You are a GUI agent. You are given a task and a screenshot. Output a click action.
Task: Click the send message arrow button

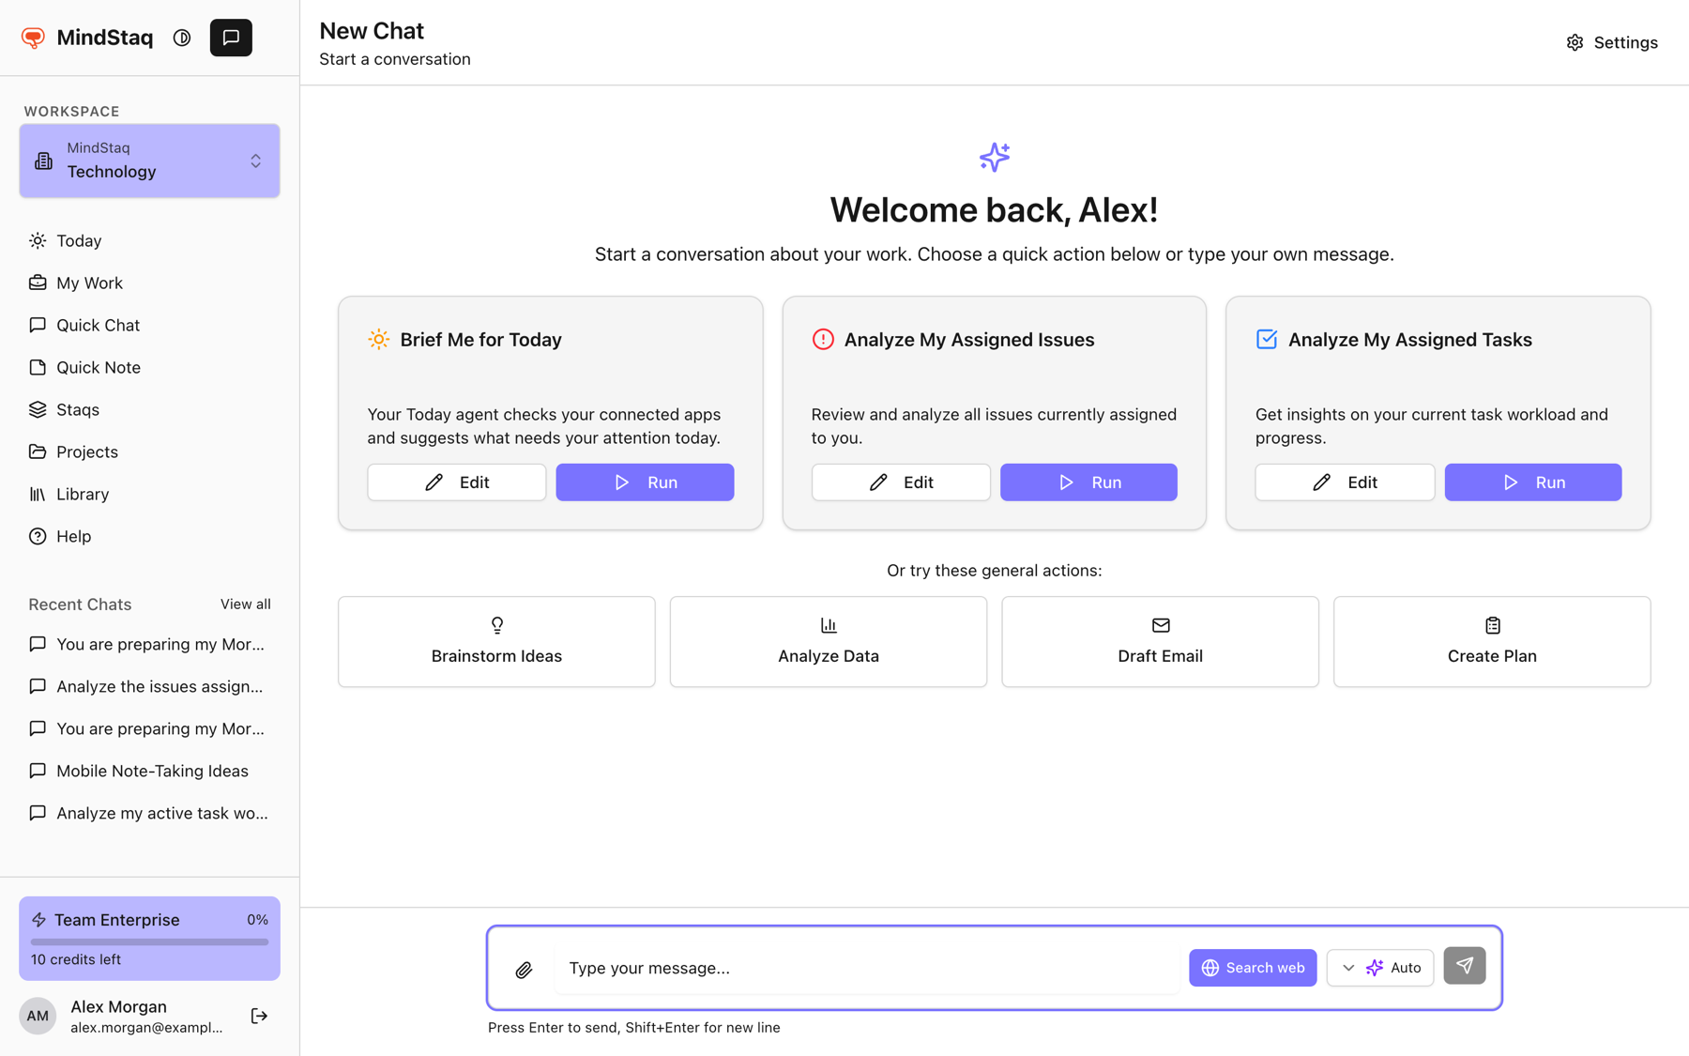tap(1464, 966)
